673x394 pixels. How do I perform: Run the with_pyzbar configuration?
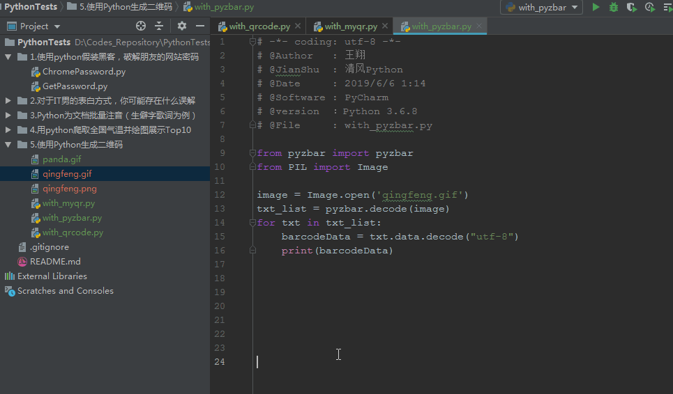pos(596,7)
